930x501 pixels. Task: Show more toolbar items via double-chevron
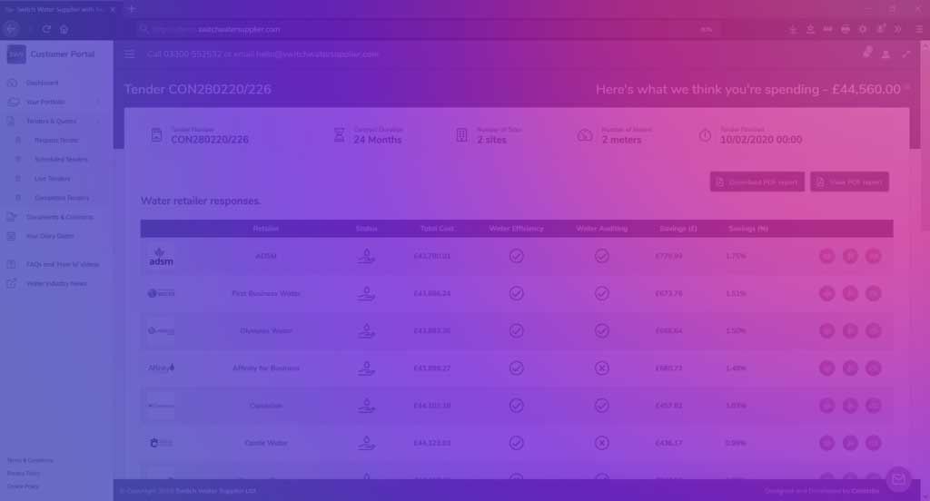[898, 29]
